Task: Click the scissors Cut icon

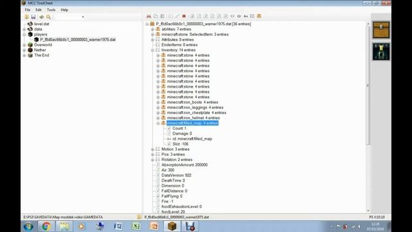Action: tap(149, 16)
